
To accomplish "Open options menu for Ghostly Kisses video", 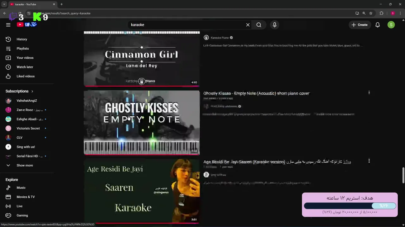I will [369, 93].
